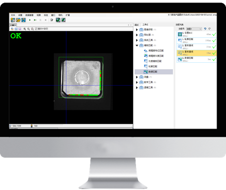Select the highlighted step 3 in flow list
The width and height of the screenshot is (226, 190).
(x=196, y=53)
